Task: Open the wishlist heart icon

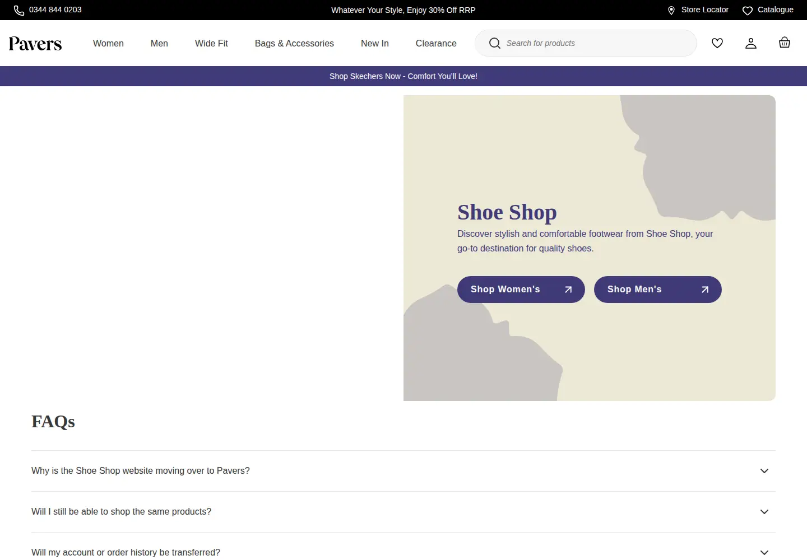Action: (717, 43)
